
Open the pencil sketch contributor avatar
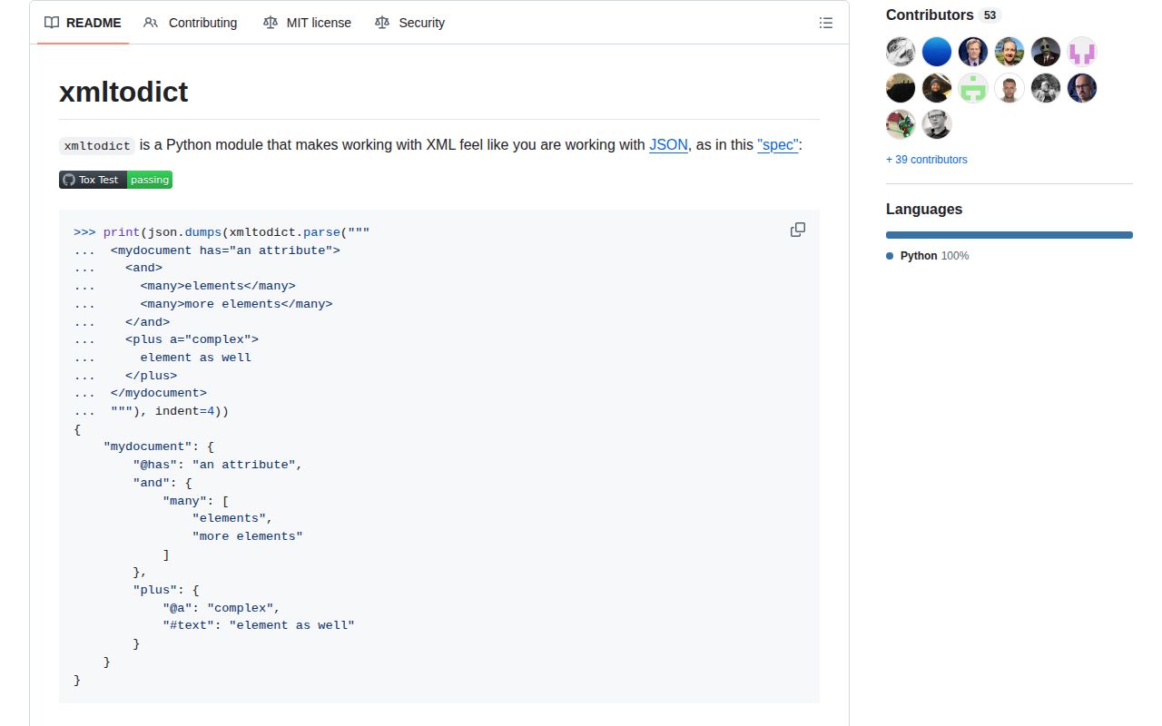(x=901, y=52)
